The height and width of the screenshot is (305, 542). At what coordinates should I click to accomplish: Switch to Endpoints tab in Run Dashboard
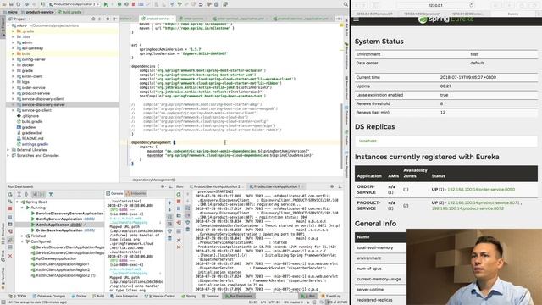135,194
